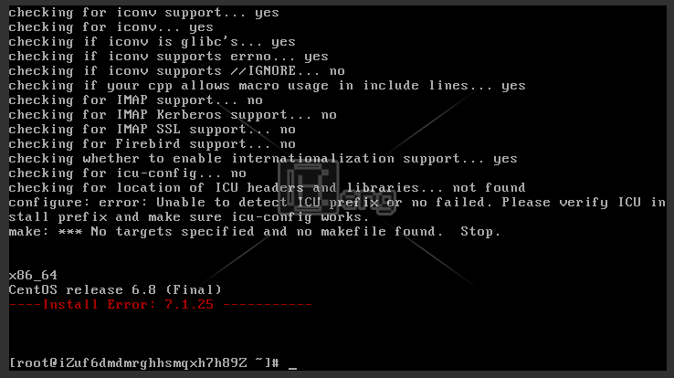The width and height of the screenshot is (674, 378).
Task: Click the internationalization support line
Action: point(263,159)
